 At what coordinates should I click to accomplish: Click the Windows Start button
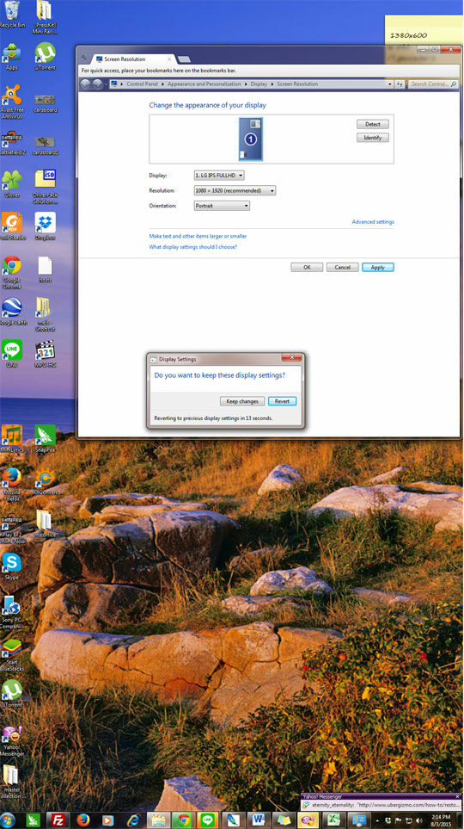(8, 820)
